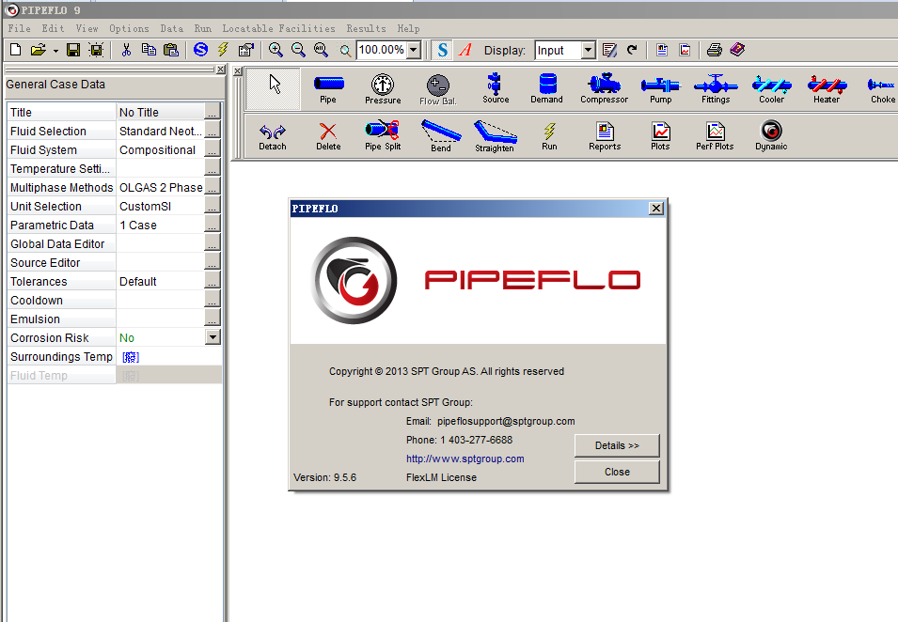The width and height of the screenshot is (898, 622).
Task: Open the Edit menu
Action: [53, 28]
